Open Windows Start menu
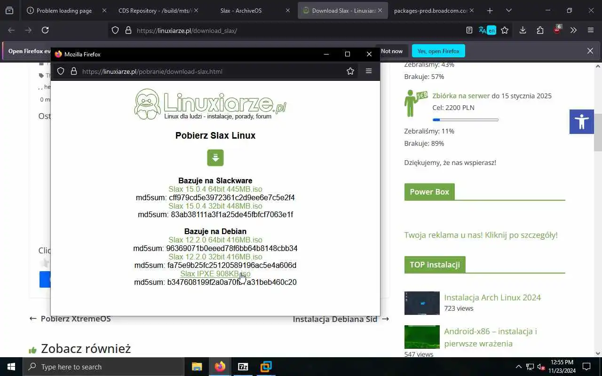 click(11, 367)
